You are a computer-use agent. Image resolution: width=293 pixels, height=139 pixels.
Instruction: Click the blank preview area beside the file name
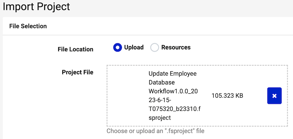click(128, 96)
